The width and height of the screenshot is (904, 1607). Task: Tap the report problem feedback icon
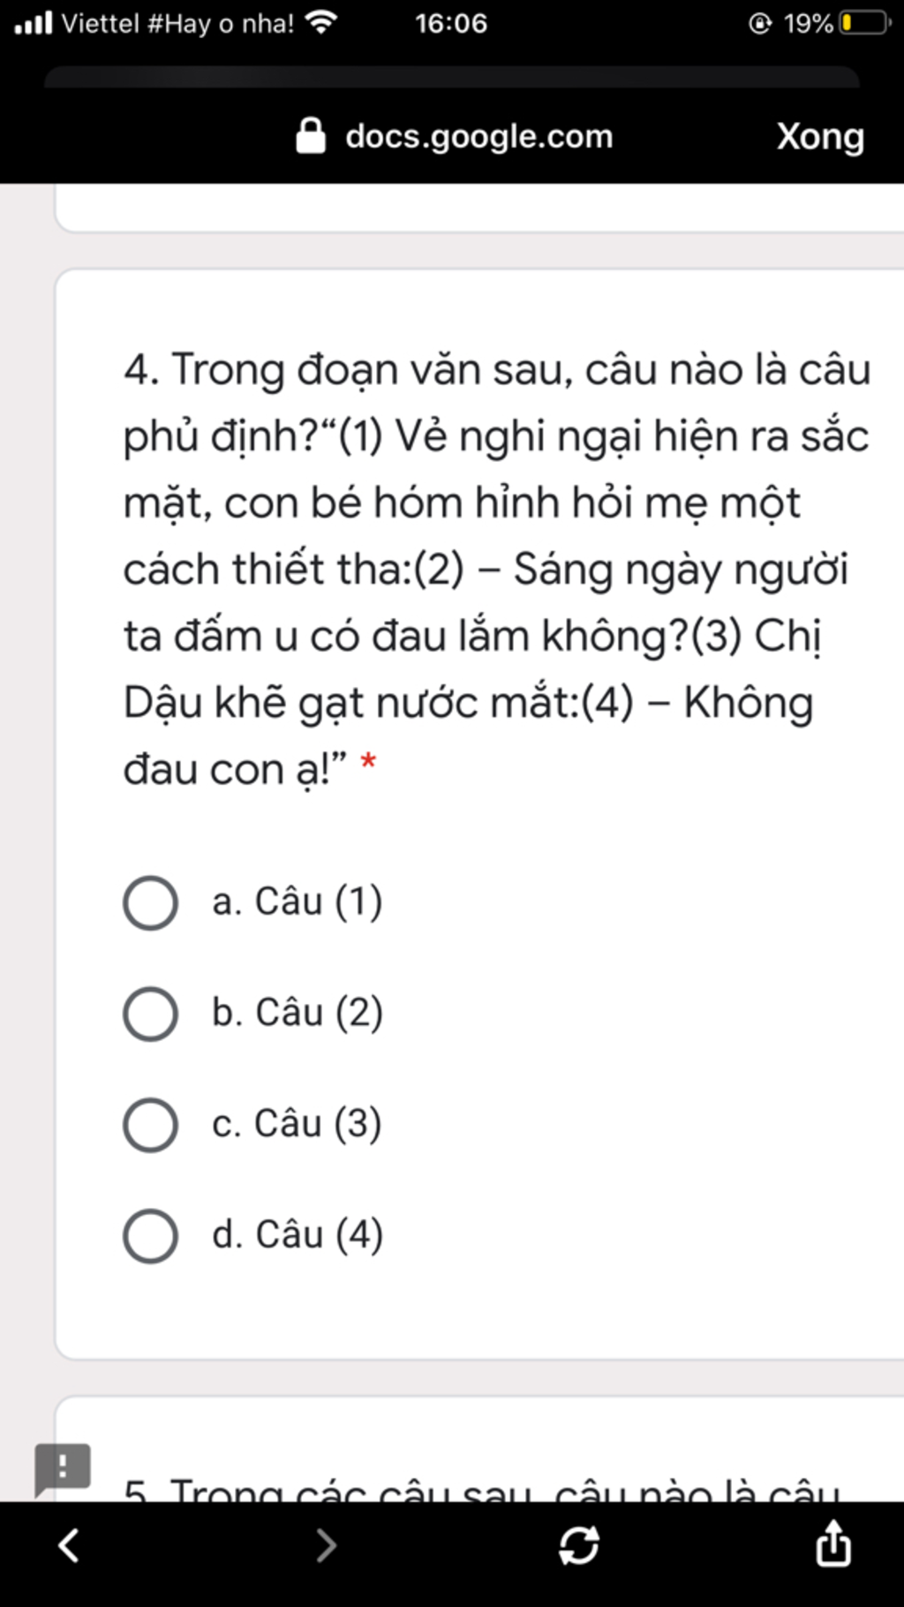click(x=62, y=1468)
